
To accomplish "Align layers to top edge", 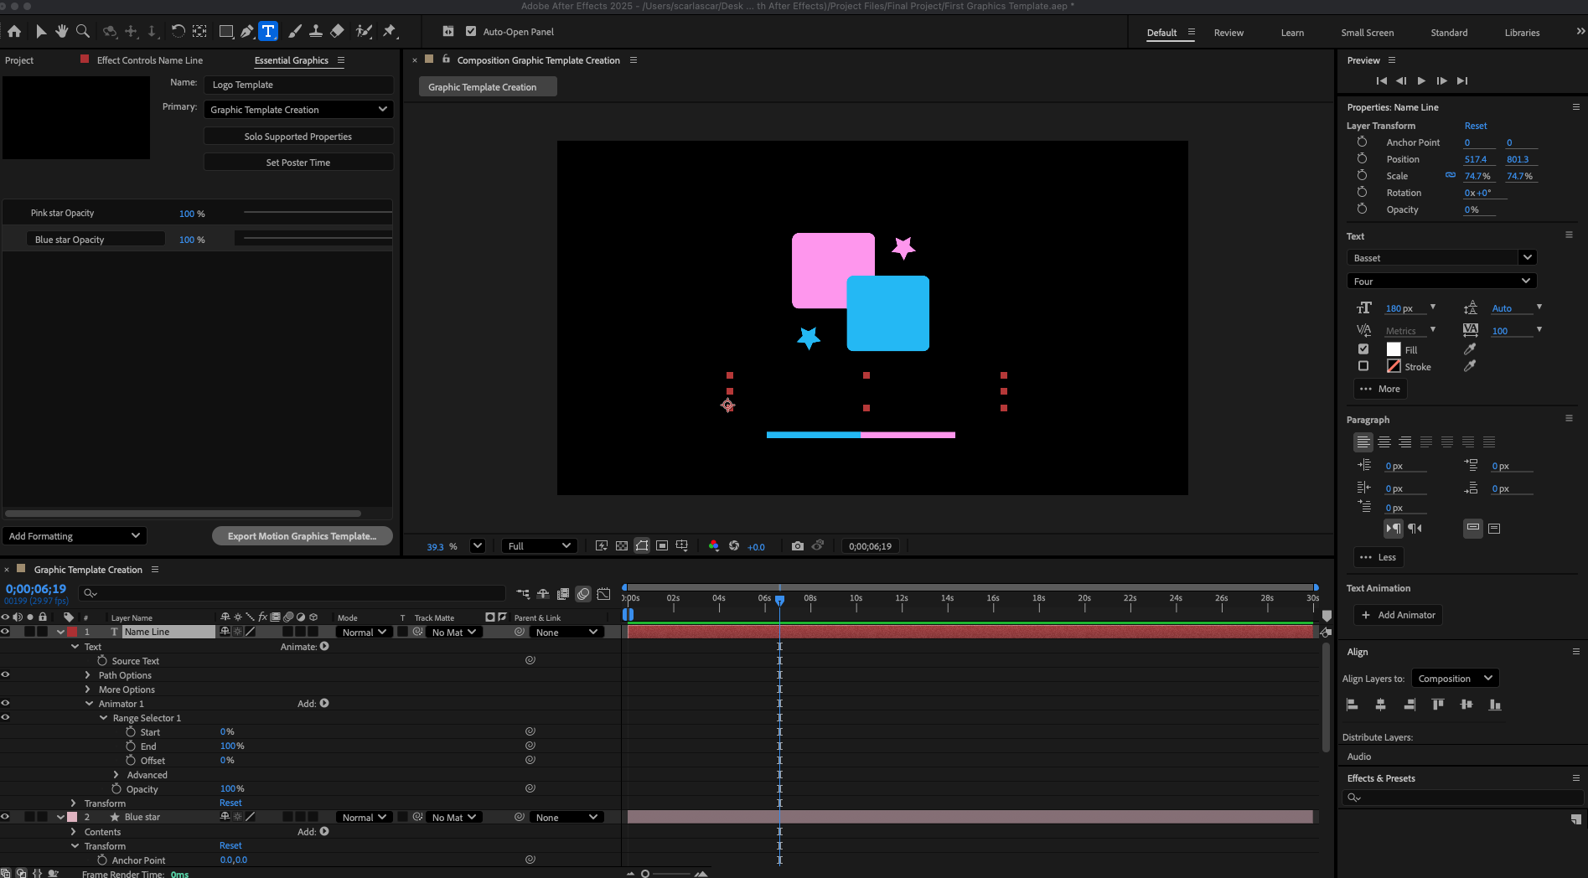I will pyautogui.click(x=1438, y=705).
